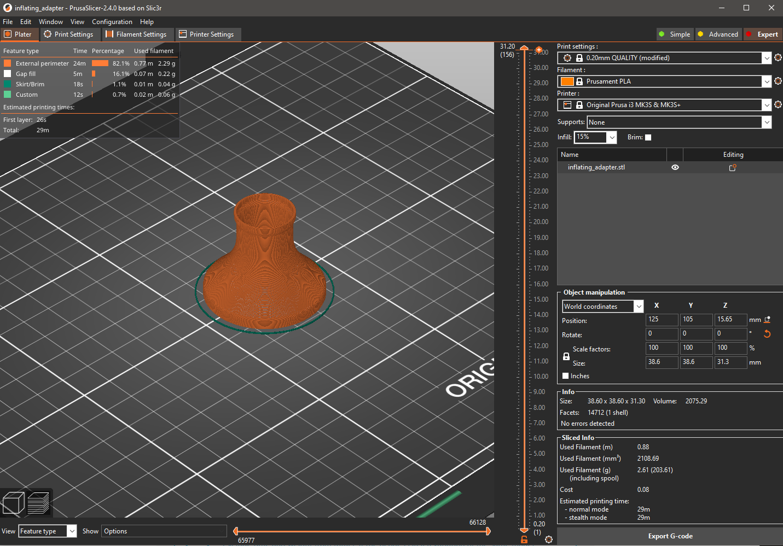Open the Configuration menu
783x546 pixels.
(112, 22)
